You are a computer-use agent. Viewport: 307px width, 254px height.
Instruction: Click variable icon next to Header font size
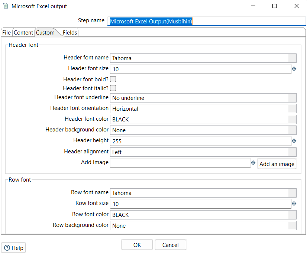pyautogui.click(x=294, y=69)
